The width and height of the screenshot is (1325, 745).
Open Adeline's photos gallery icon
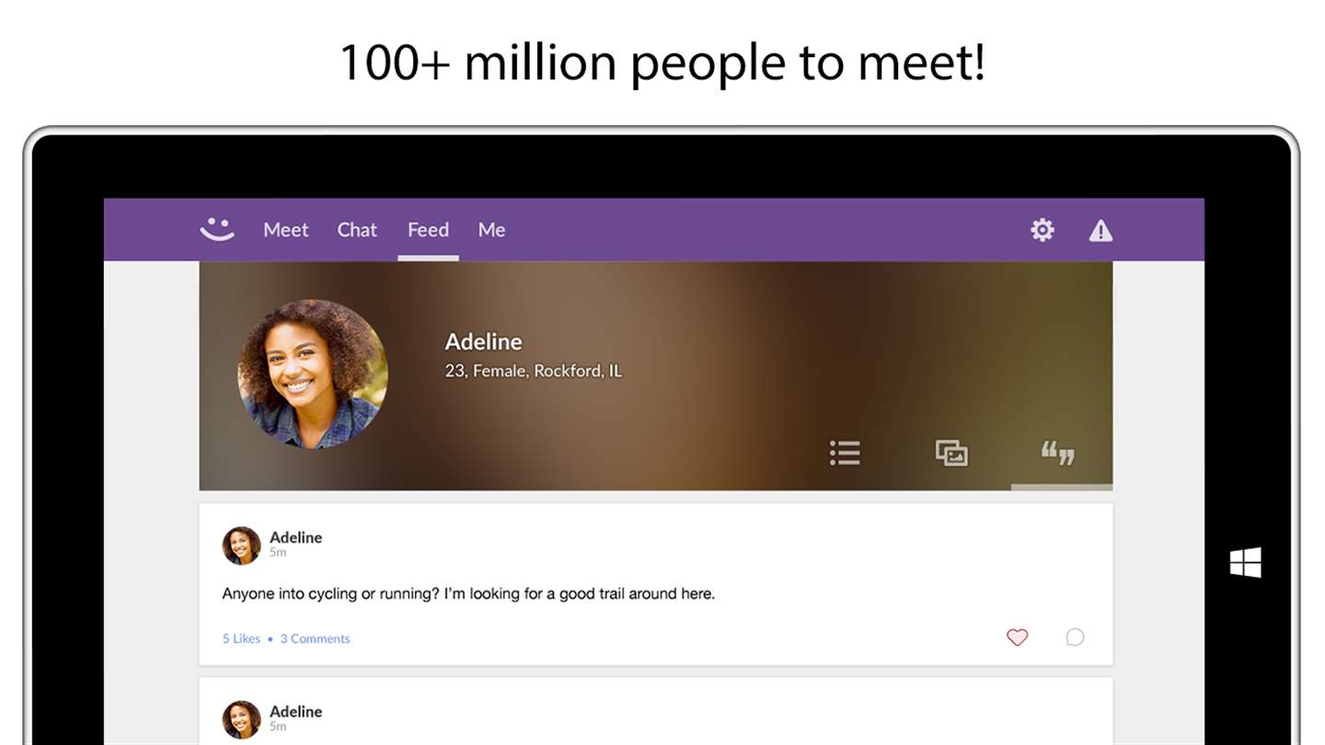point(951,453)
